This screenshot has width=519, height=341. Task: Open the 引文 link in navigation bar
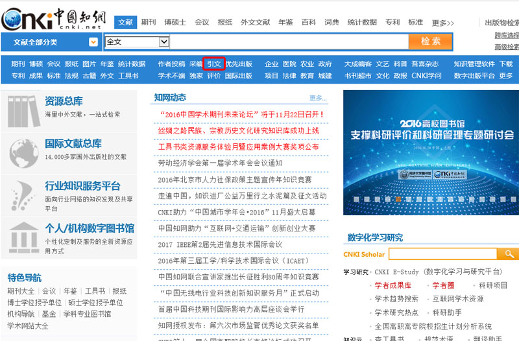(214, 64)
